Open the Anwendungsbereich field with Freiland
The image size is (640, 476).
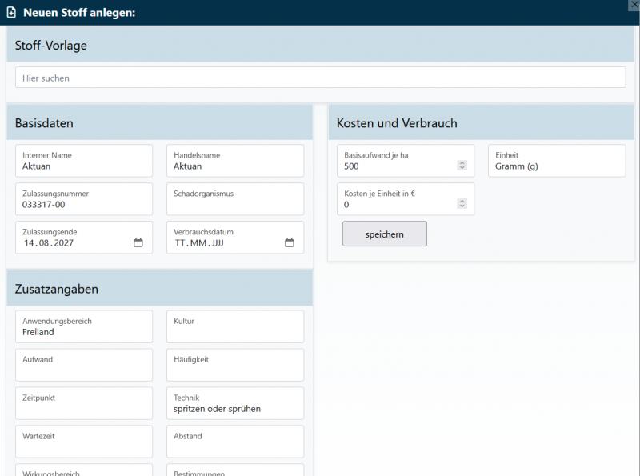[x=83, y=327]
